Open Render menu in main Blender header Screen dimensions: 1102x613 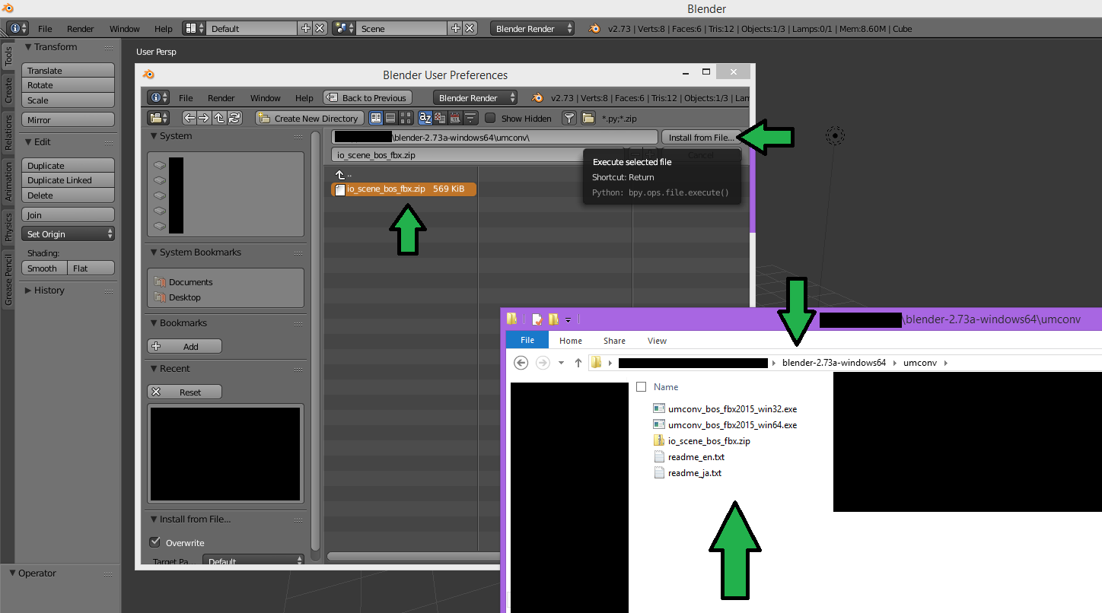(x=80, y=29)
